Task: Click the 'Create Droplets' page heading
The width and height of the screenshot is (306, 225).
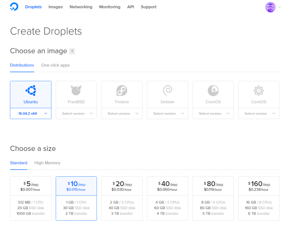Action: pyautogui.click(x=46, y=31)
